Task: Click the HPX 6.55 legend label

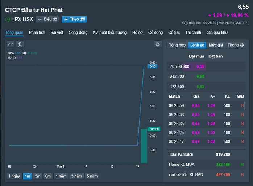Action: click(x=14, y=53)
